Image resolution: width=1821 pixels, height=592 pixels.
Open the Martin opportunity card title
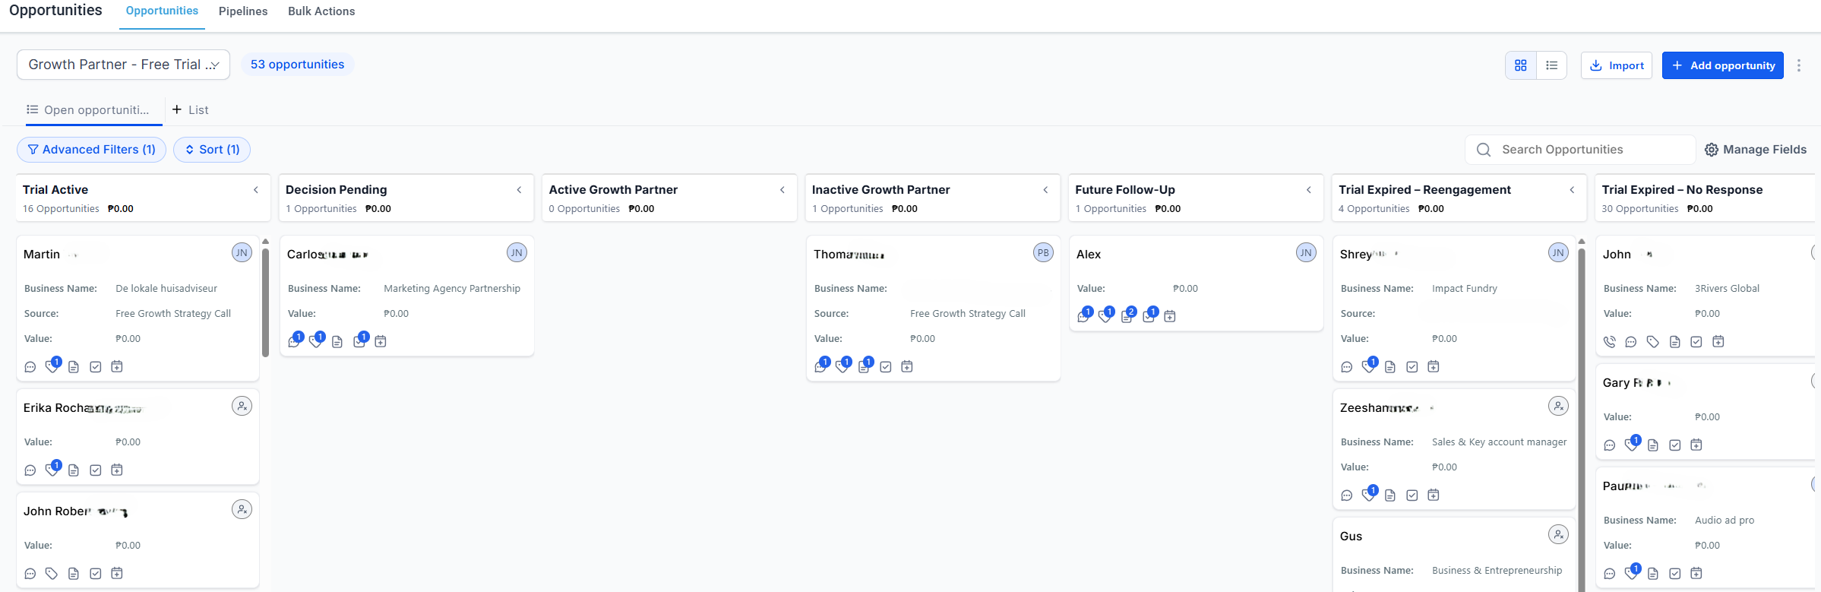(x=42, y=255)
